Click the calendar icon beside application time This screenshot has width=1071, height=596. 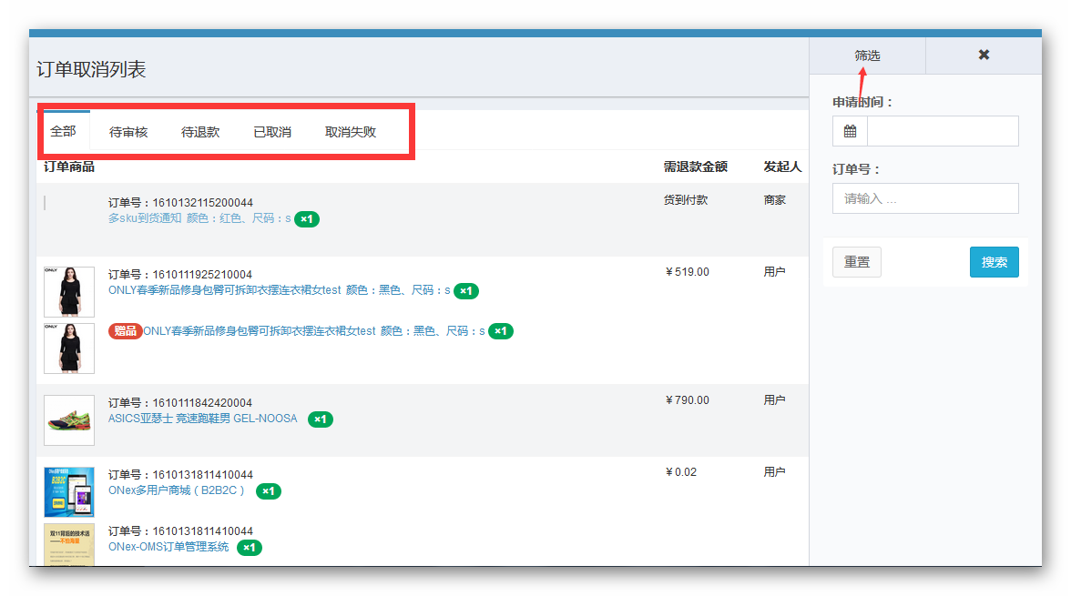850,131
